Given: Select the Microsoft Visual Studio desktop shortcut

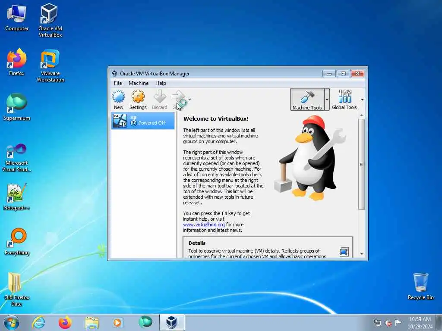Looking at the screenshot, I should pos(17,158).
